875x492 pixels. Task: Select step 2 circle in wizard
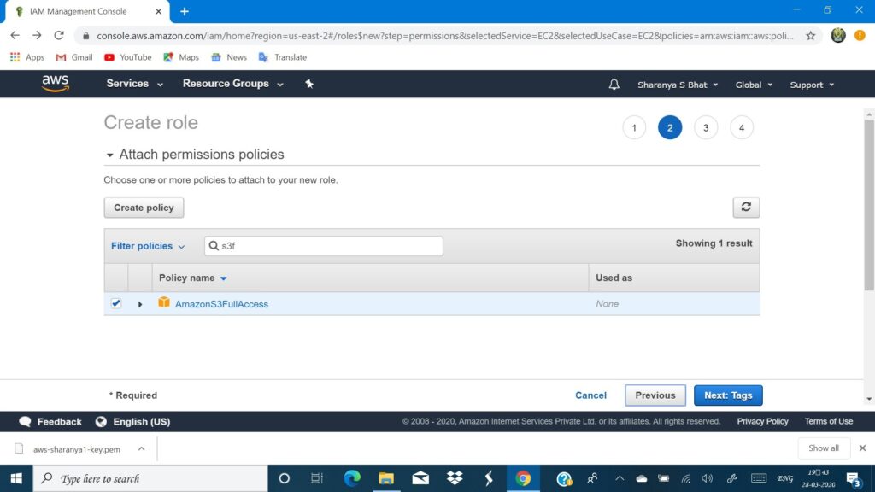tap(670, 128)
